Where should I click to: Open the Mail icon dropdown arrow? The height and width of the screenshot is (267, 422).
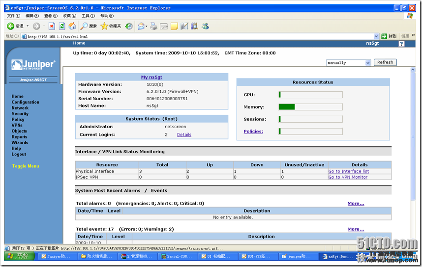(x=147, y=26)
